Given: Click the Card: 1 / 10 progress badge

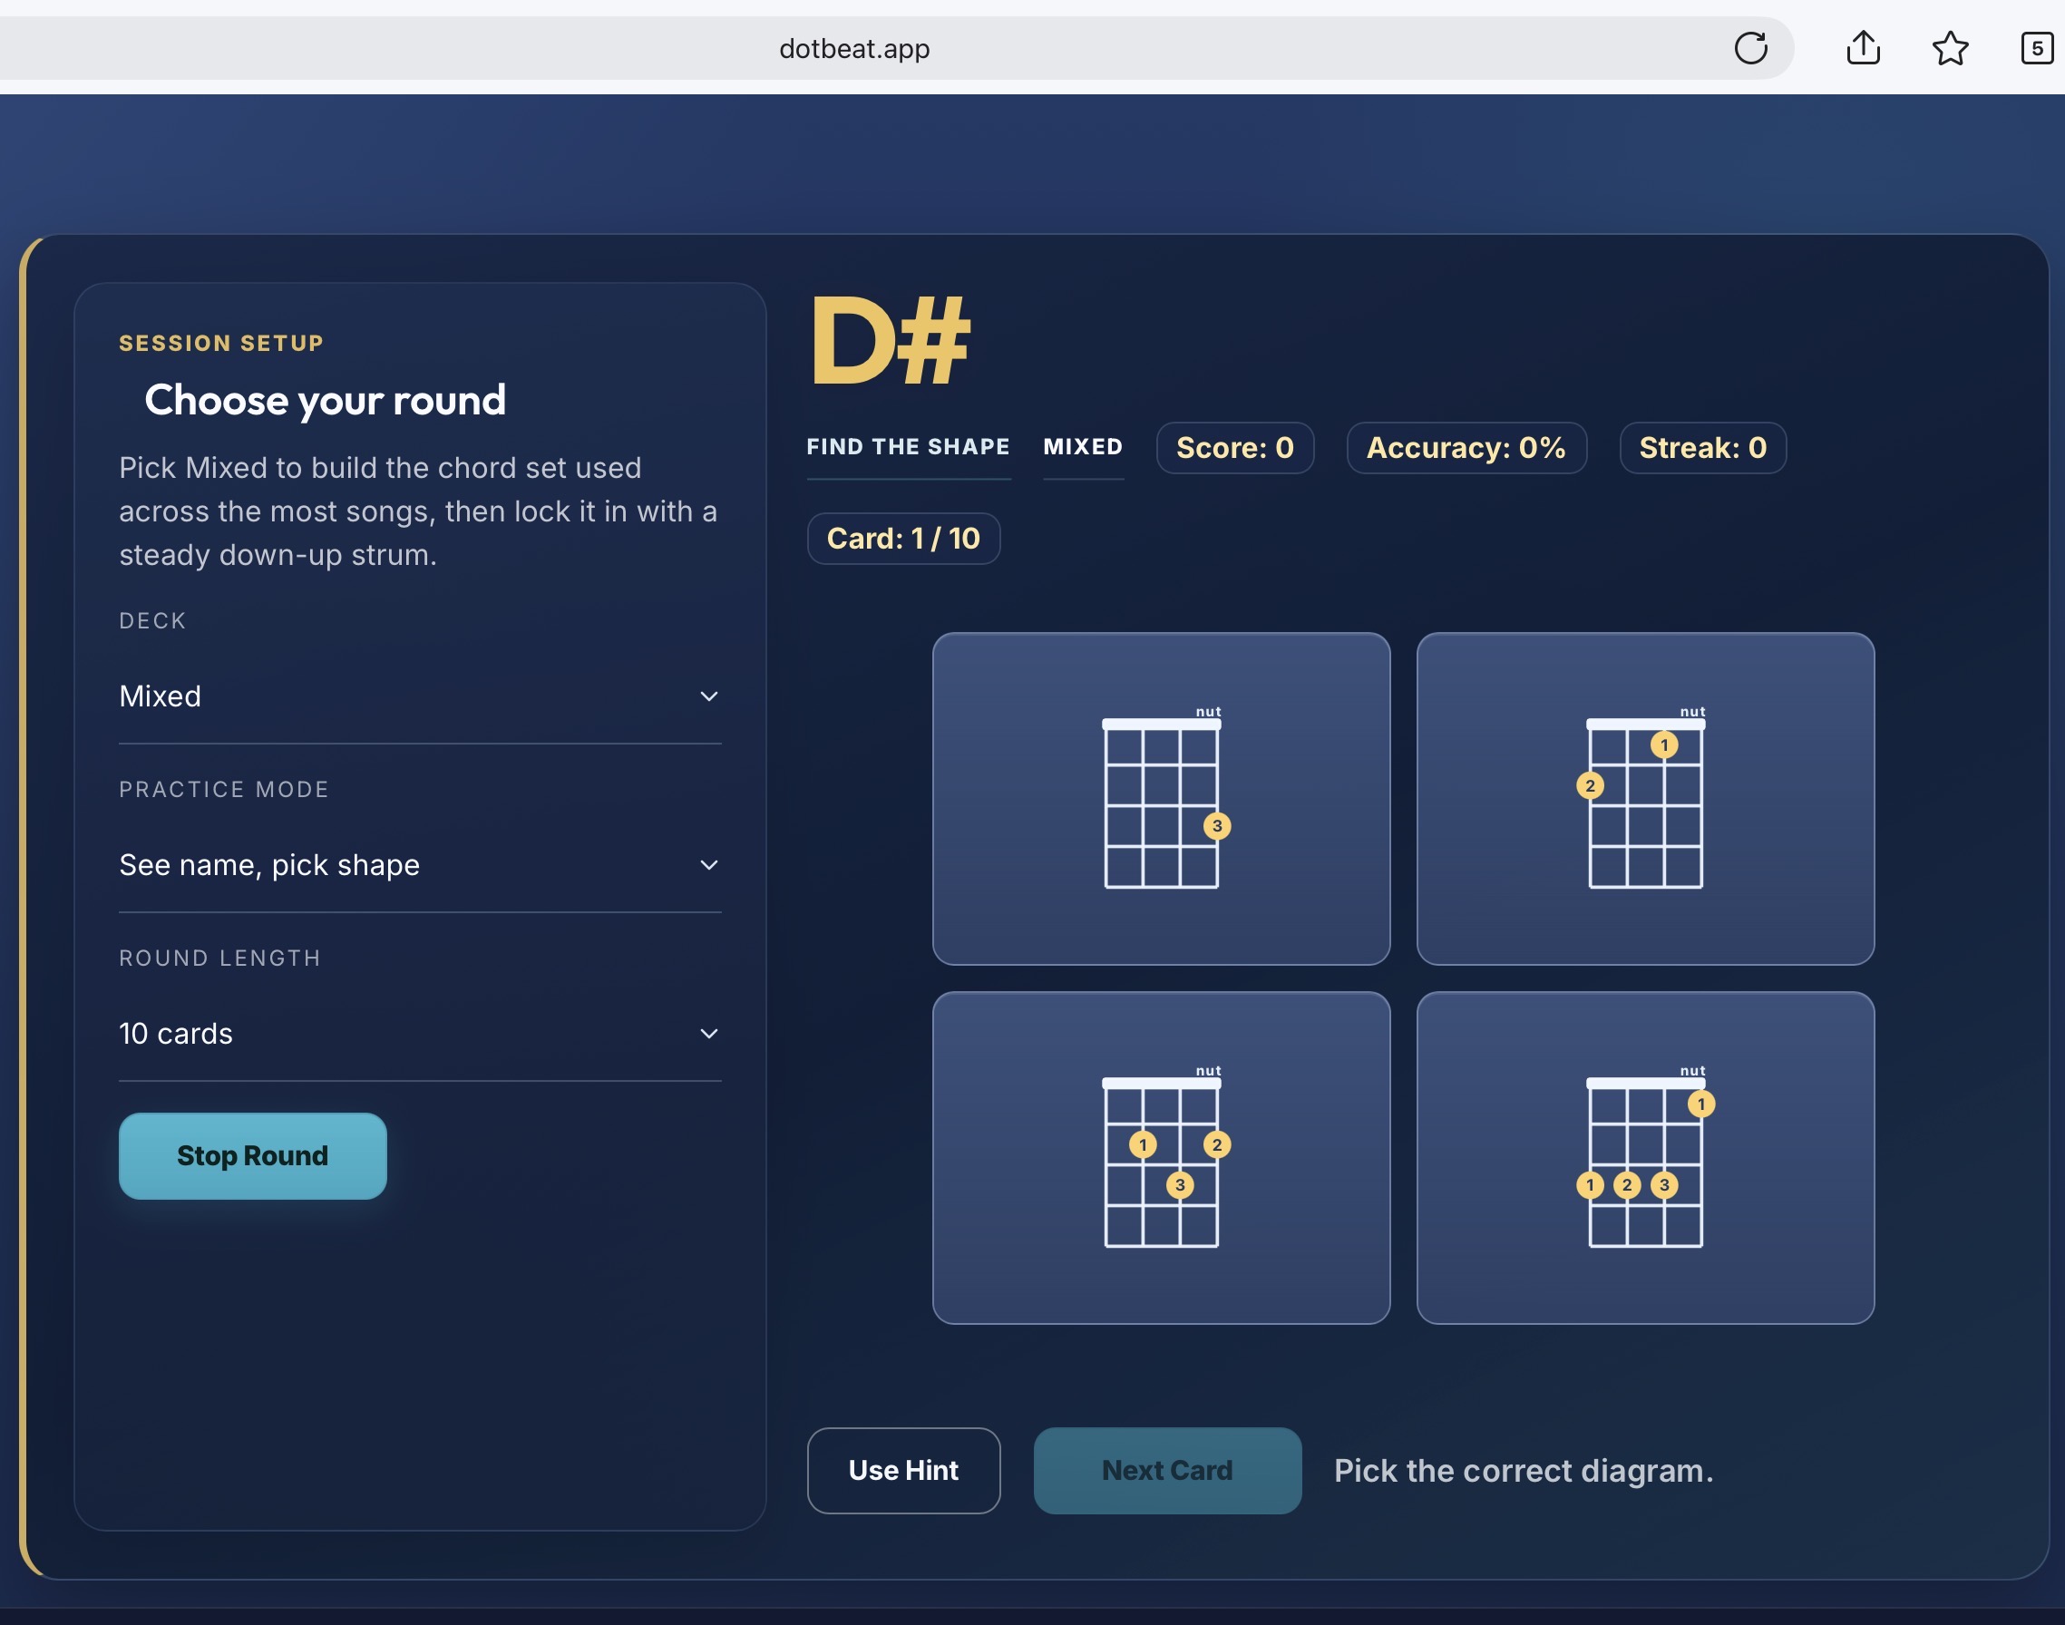Looking at the screenshot, I should [x=903, y=539].
